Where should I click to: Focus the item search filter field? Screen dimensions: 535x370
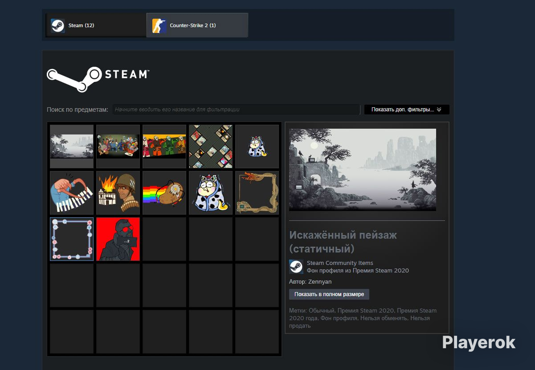[x=236, y=110]
